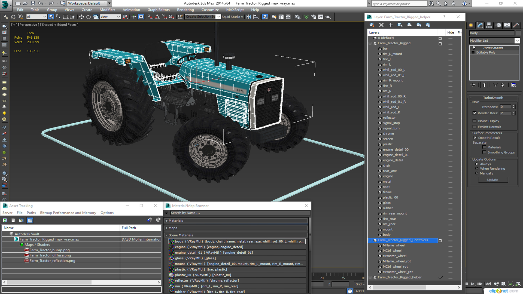The width and height of the screenshot is (523, 294).
Task: Open the Workspace Default dropdown
Action: tap(87, 3)
